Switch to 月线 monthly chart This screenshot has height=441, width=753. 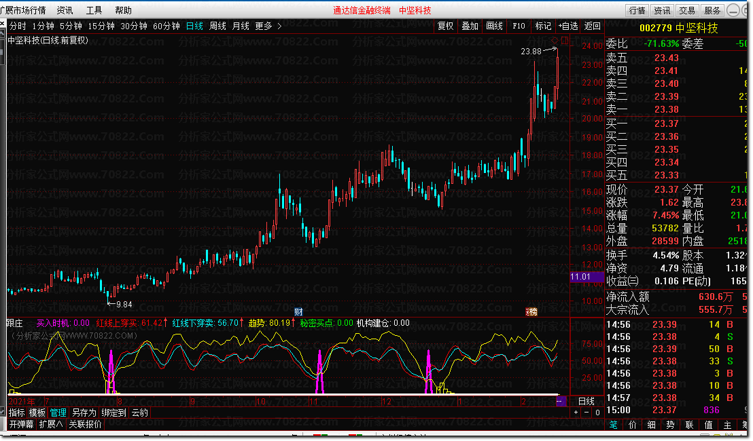(x=241, y=26)
